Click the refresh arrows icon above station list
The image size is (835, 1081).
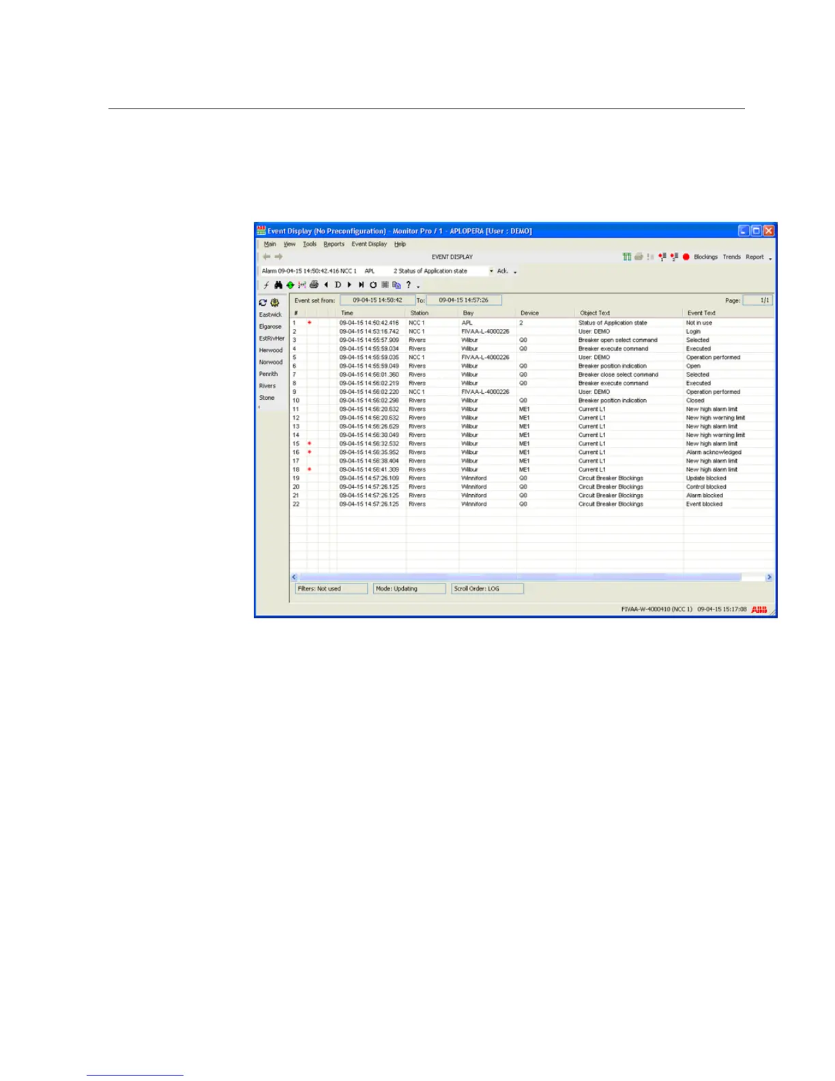pos(263,302)
